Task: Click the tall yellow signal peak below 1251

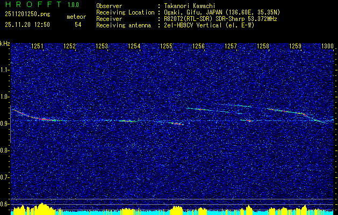Action: coord(42,209)
